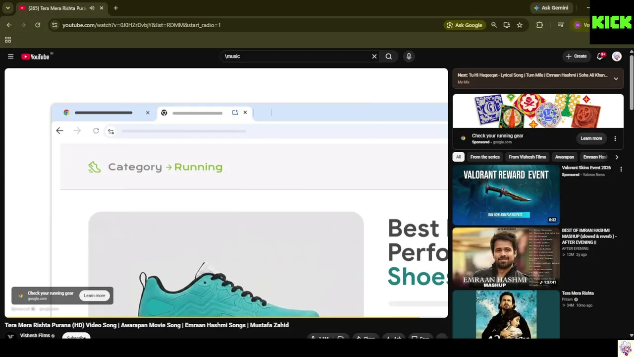
Task: Open a new browser tab
Action: [115, 8]
